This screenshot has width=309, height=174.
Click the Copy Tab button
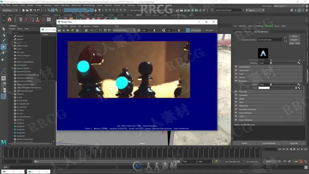pyautogui.click(x=294, y=143)
